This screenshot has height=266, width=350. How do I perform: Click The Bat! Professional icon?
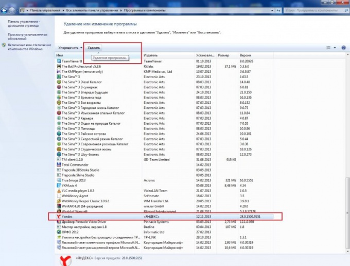(x=59, y=66)
